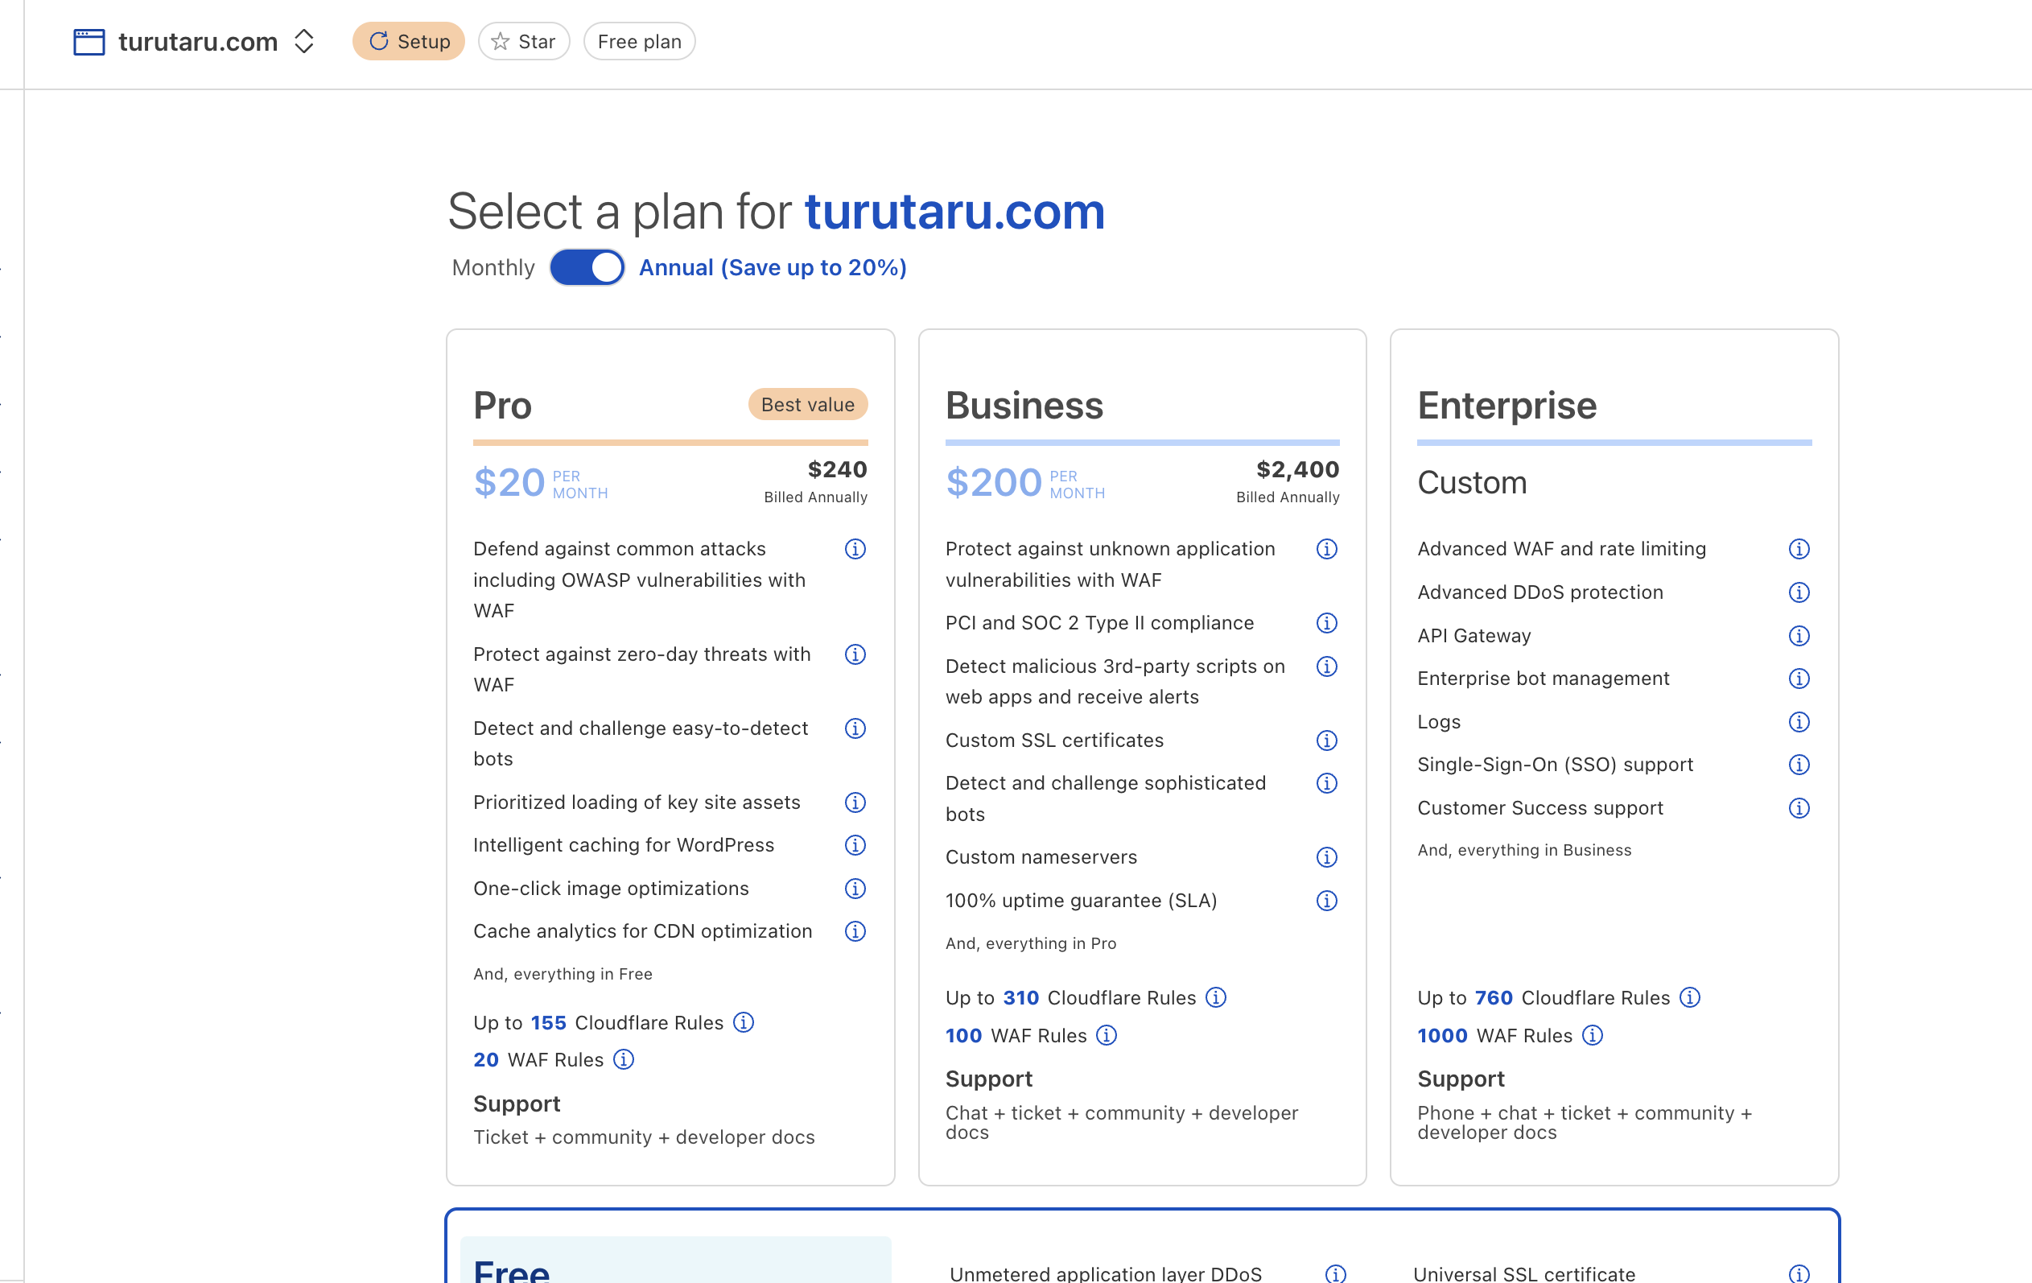Star the turutaru.com site
The height and width of the screenshot is (1283, 2032).
click(x=524, y=41)
